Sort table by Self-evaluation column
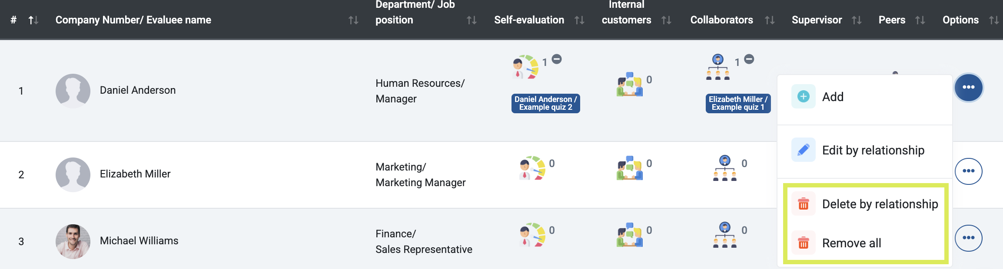The image size is (1003, 269). [x=579, y=20]
